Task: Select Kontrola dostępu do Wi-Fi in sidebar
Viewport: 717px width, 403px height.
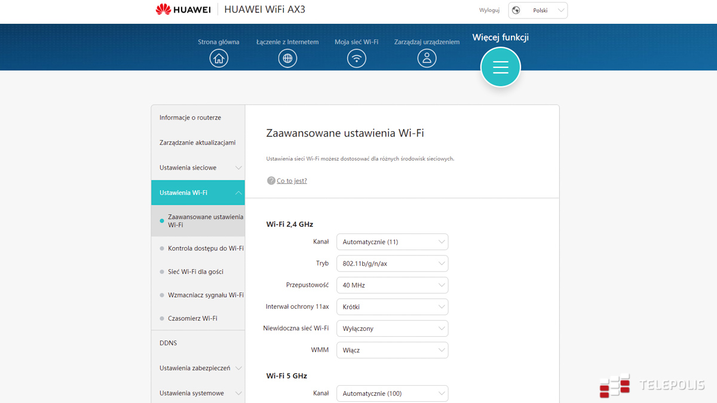Action: [205, 248]
